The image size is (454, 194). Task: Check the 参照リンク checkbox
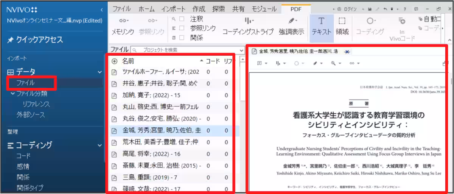coord(182,28)
